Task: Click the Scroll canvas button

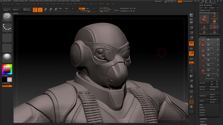Action: tap(191, 23)
